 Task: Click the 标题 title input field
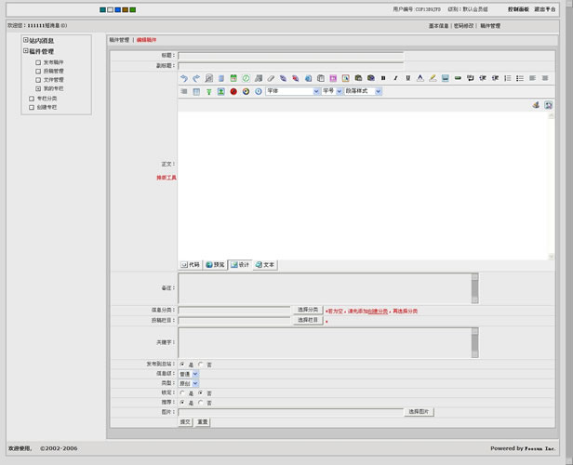291,56
